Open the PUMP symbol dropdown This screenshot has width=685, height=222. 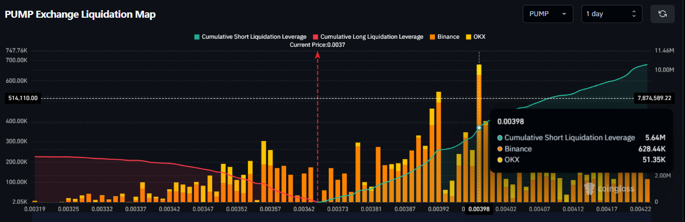pos(548,14)
